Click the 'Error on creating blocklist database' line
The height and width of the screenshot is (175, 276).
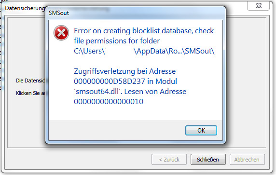tap(144, 31)
